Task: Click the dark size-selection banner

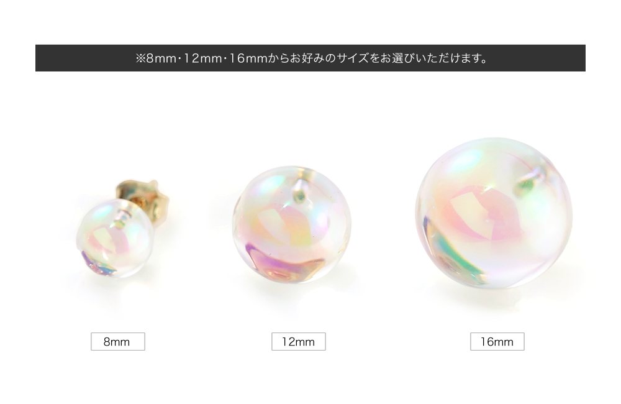Action: point(310,58)
